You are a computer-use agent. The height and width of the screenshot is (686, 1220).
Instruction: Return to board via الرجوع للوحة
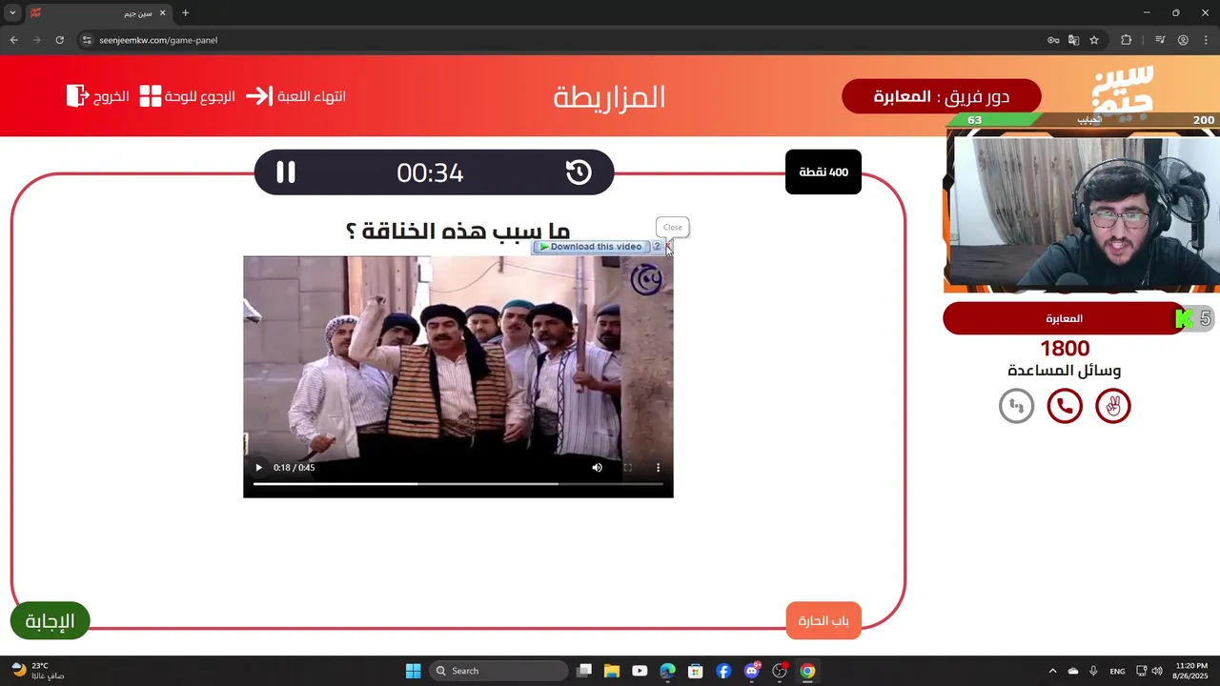[x=188, y=96]
